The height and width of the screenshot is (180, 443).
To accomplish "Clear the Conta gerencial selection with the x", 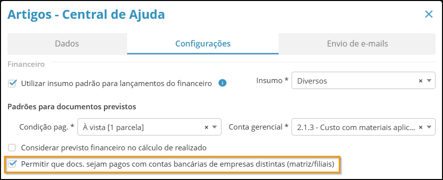I will (420, 127).
